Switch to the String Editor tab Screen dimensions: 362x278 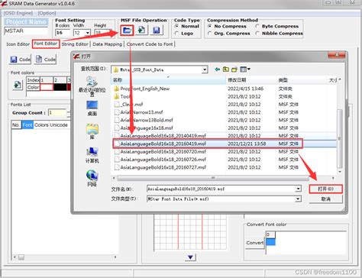point(75,44)
